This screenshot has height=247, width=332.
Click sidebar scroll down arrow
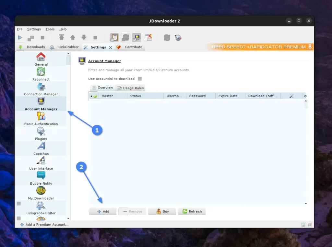click(68, 219)
